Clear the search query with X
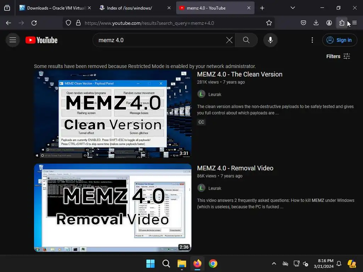363x272 pixels. (229, 40)
